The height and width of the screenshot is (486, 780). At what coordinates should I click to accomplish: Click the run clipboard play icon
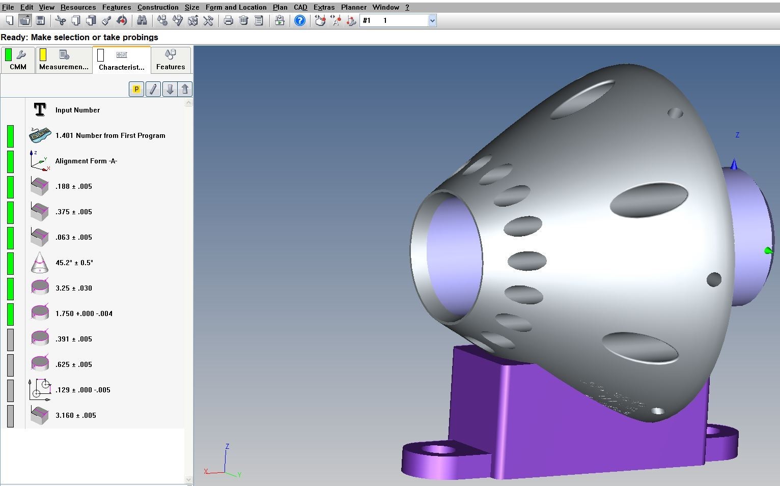tap(280, 20)
